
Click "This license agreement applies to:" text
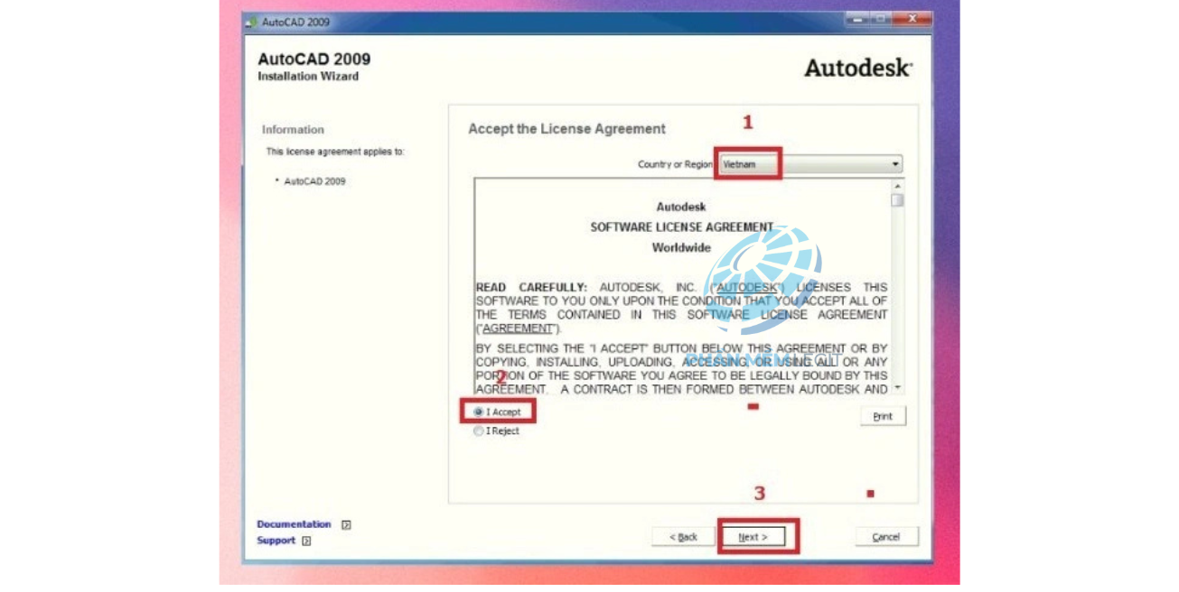point(335,152)
